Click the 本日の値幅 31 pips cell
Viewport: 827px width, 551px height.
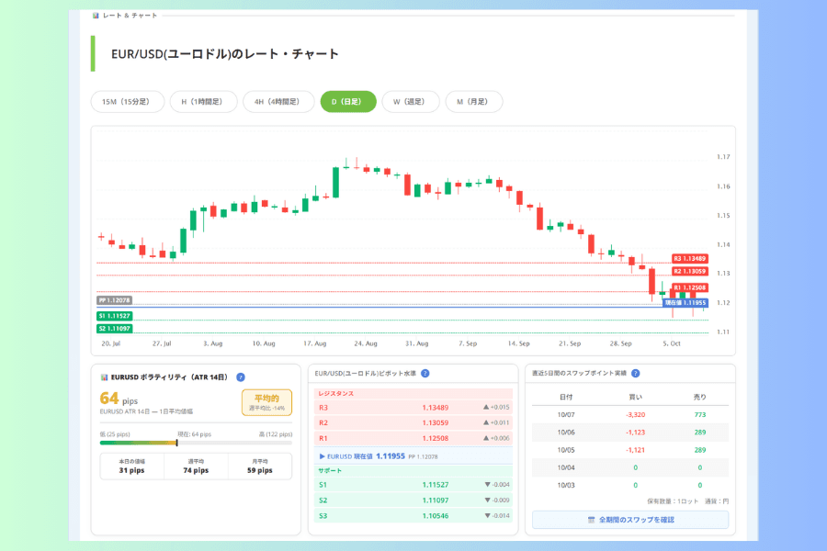point(131,467)
